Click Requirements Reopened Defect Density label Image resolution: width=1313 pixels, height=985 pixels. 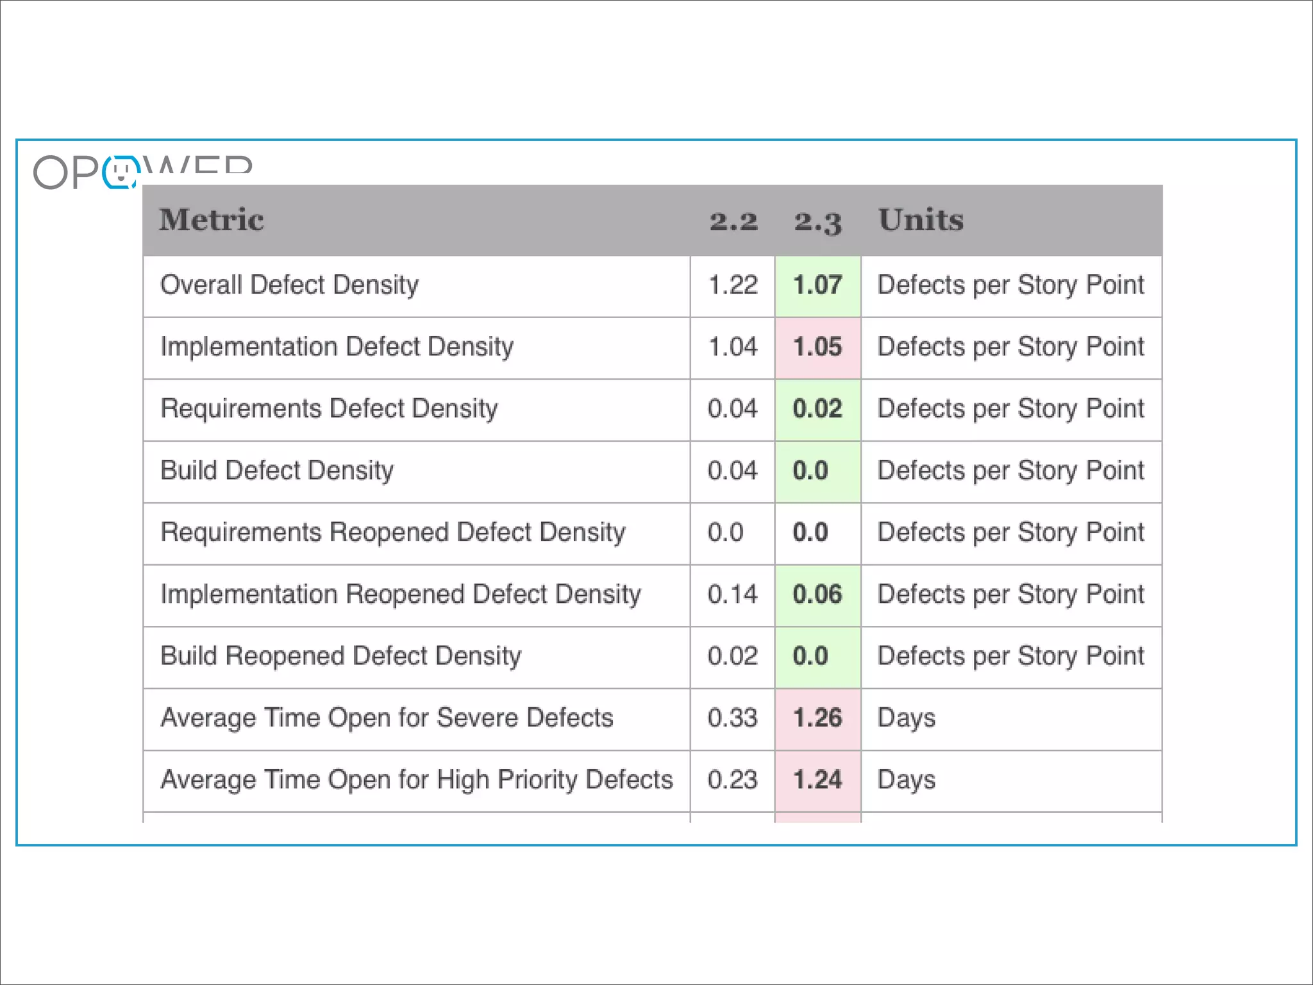392,533
